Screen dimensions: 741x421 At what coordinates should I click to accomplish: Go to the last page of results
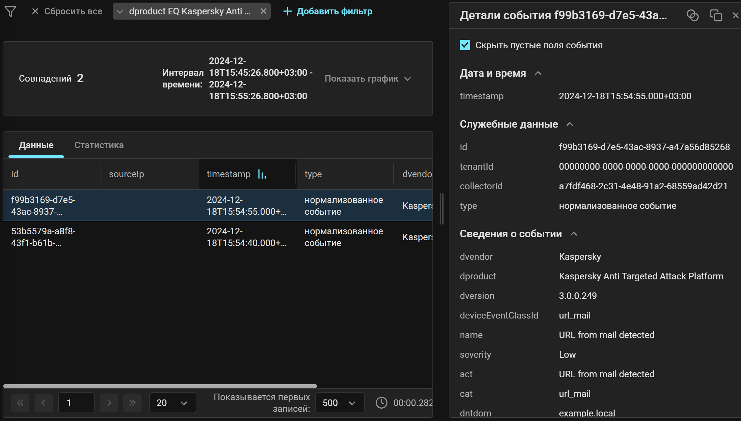pyautogui.click(x=132, y=403)
